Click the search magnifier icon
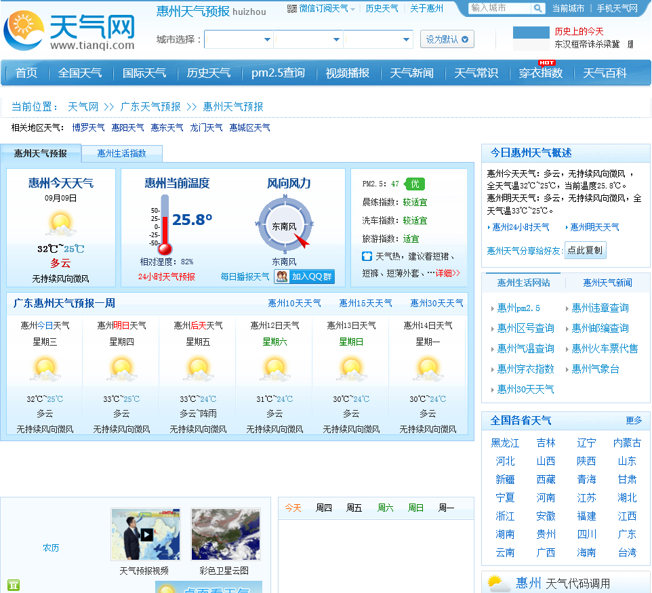The image size is (652, 593). [x=537, y=8]
